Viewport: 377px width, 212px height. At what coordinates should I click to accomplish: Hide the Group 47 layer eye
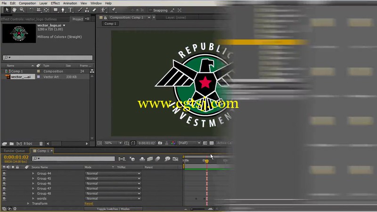pos(4,188)
